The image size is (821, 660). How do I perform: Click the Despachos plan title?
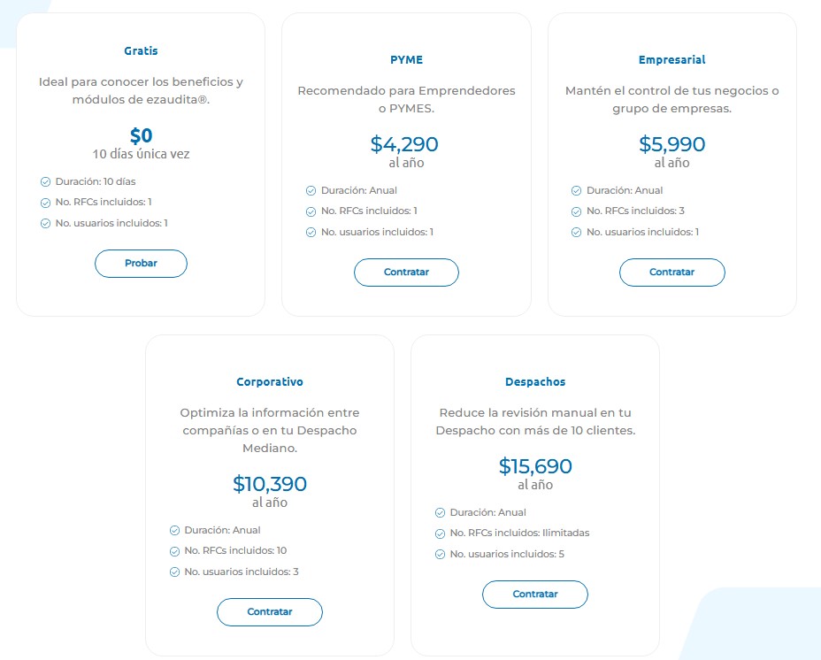click(x=535, y=382)
